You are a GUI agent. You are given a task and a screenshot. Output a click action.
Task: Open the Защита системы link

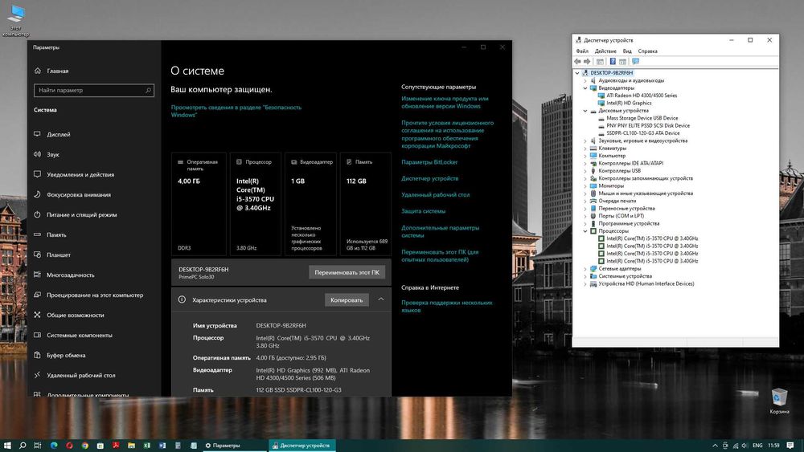pyautogui.click(x=424, y=211)
